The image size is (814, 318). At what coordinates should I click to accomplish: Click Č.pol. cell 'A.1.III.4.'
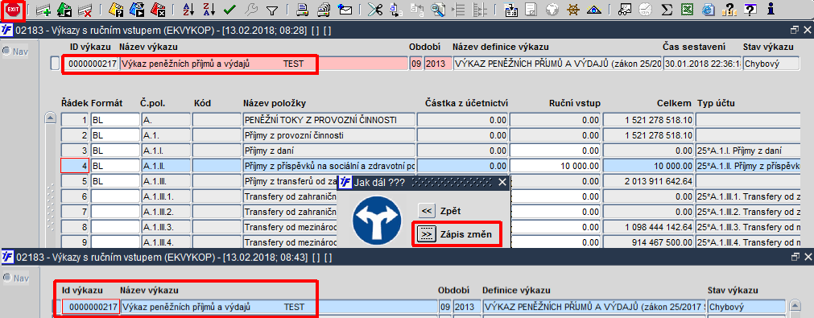click(x=166, y=242)
